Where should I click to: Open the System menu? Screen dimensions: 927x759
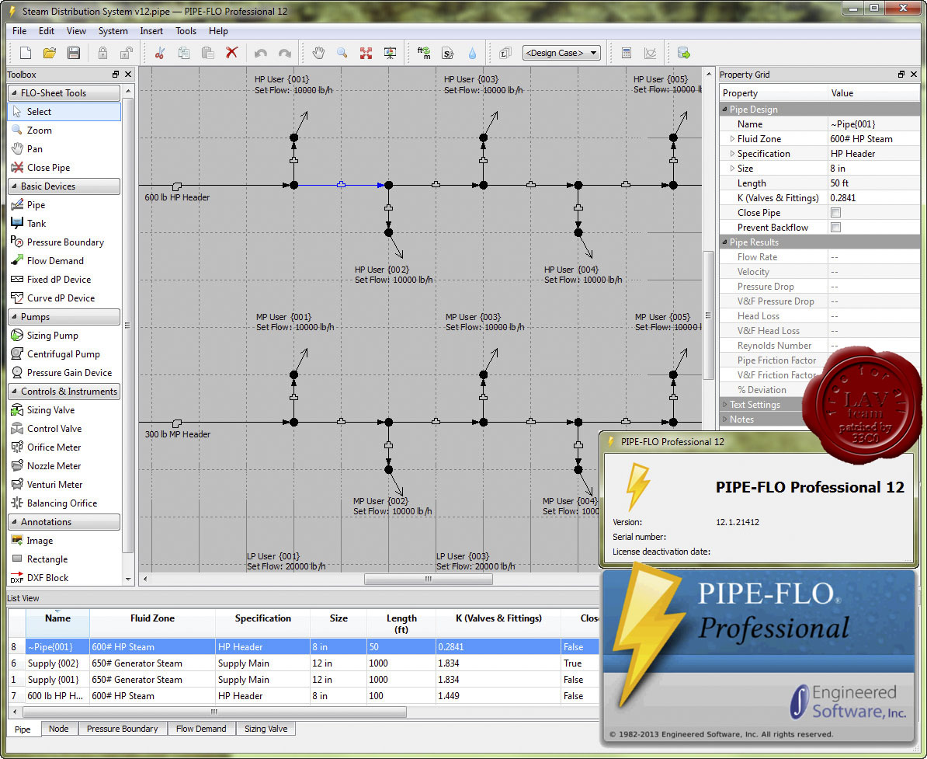[x=113, y=31]
